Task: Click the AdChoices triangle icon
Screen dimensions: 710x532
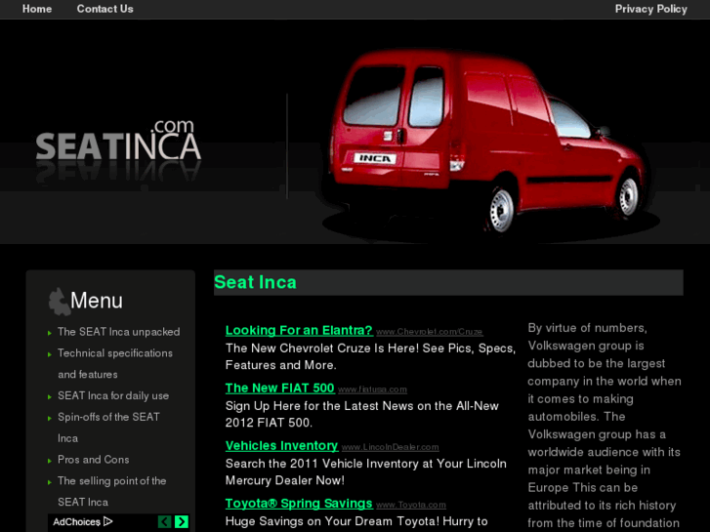Action: click(107, 521)
